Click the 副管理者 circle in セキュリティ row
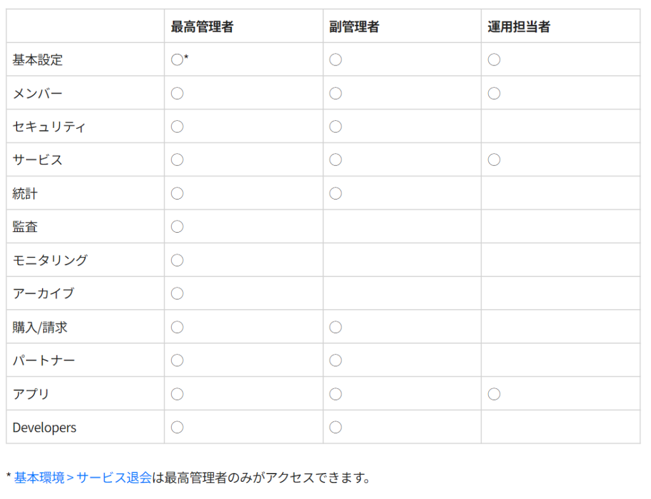 (x=336, y=126)
